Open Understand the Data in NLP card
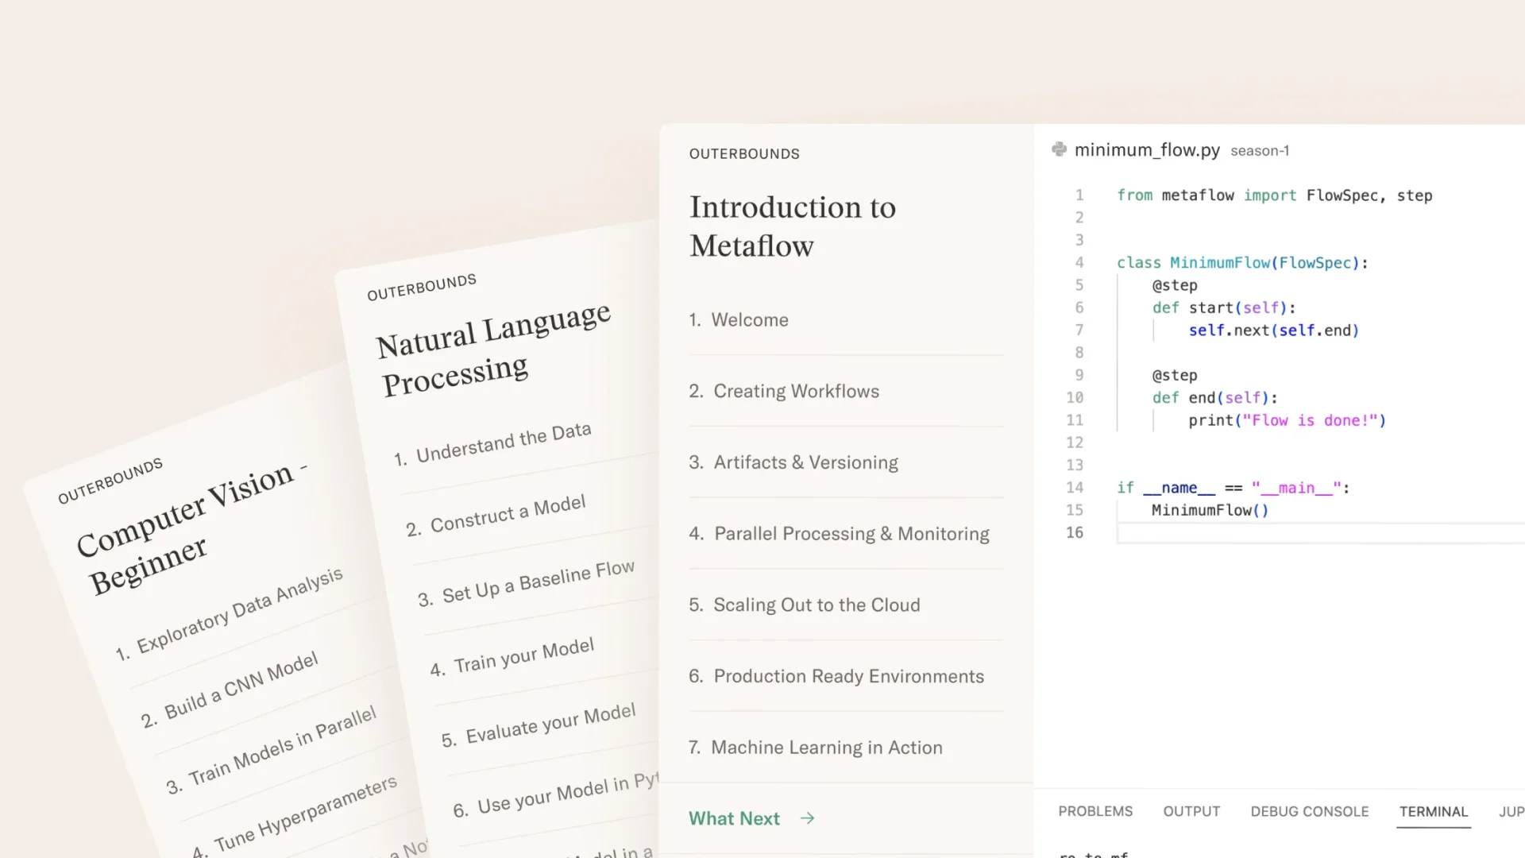The image size is (1525, 858). click(492, 444)
